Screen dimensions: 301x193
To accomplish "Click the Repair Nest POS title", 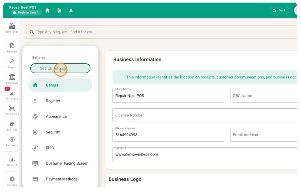I will pyautogui.click(x=23, y=7).
